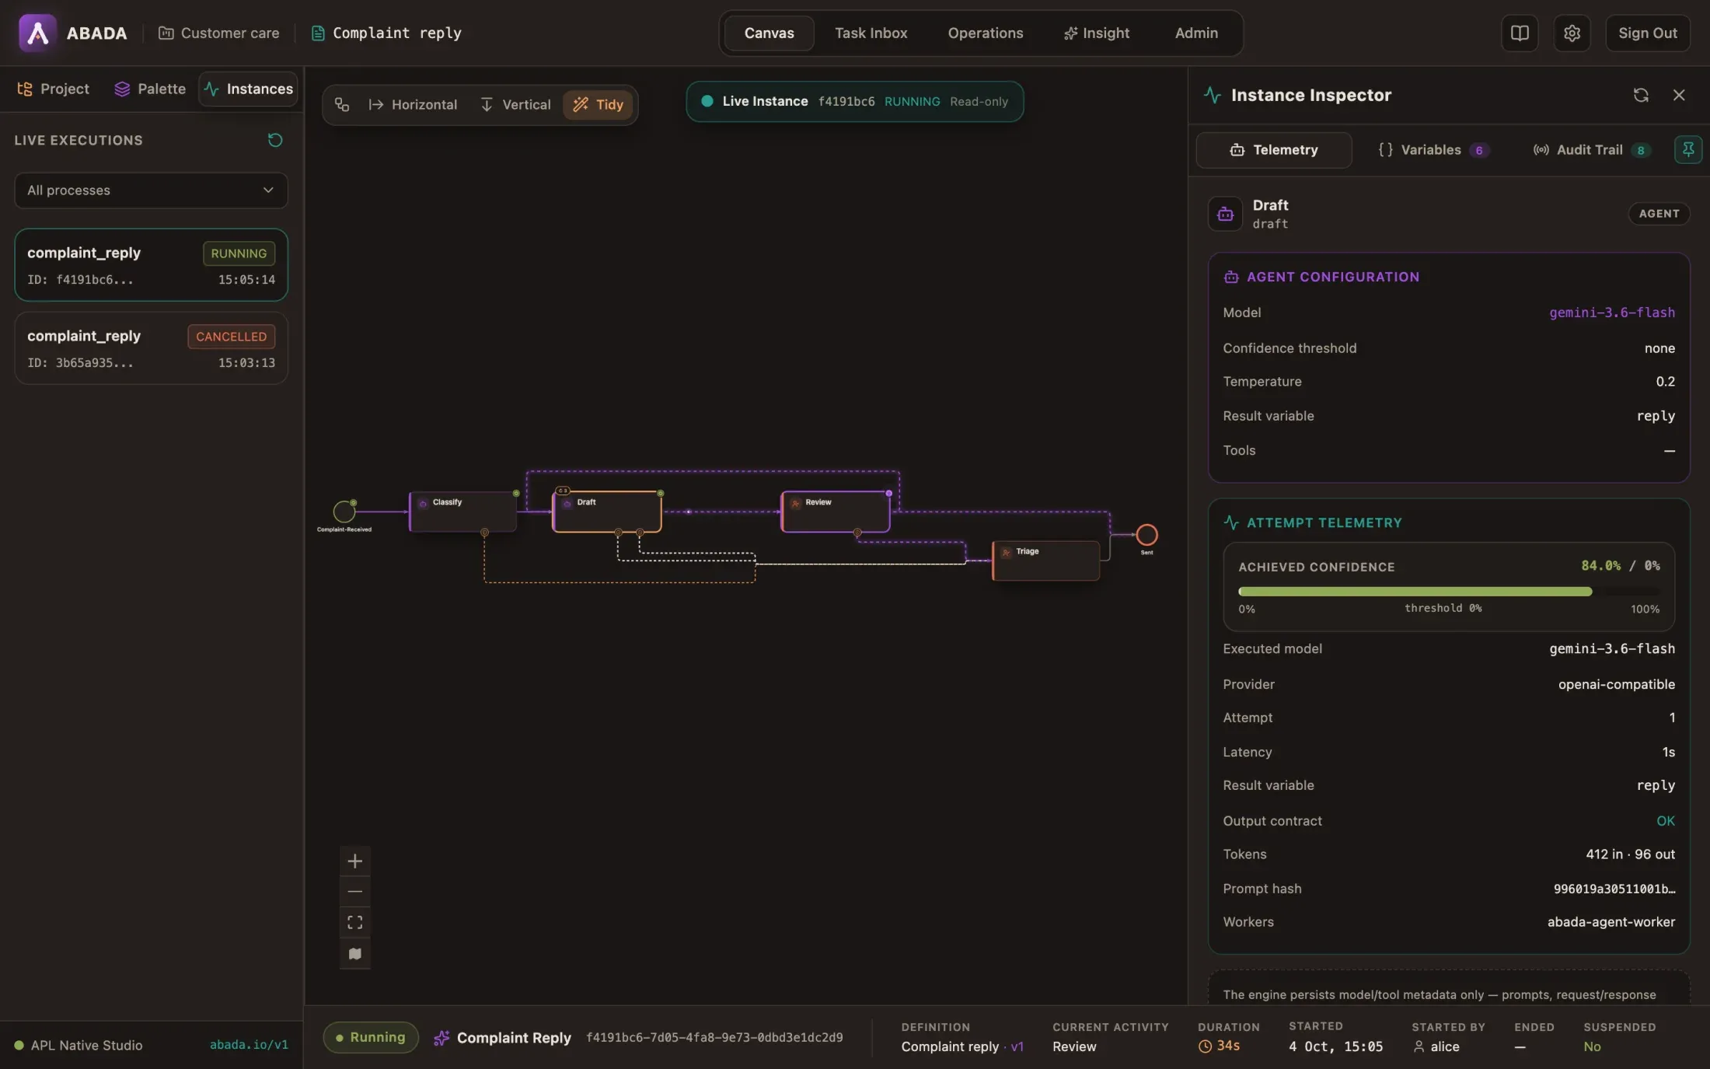
Task: Zoom out on the canvas
Action: pyautogui.click(x=355, y=892)
